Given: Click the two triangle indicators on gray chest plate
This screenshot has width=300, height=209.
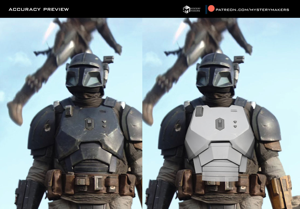Looking at the screenshot, I should pos(235,124).
